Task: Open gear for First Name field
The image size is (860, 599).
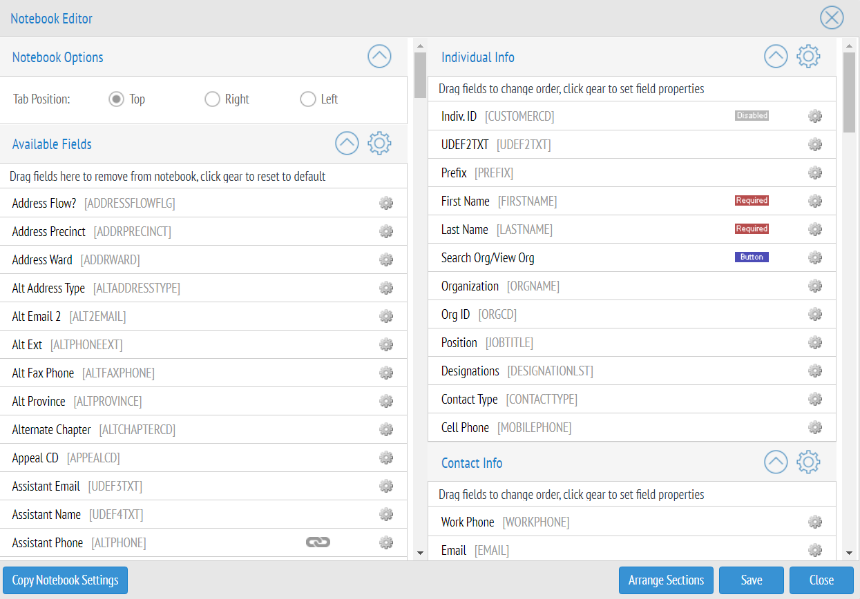Action: 815,201
